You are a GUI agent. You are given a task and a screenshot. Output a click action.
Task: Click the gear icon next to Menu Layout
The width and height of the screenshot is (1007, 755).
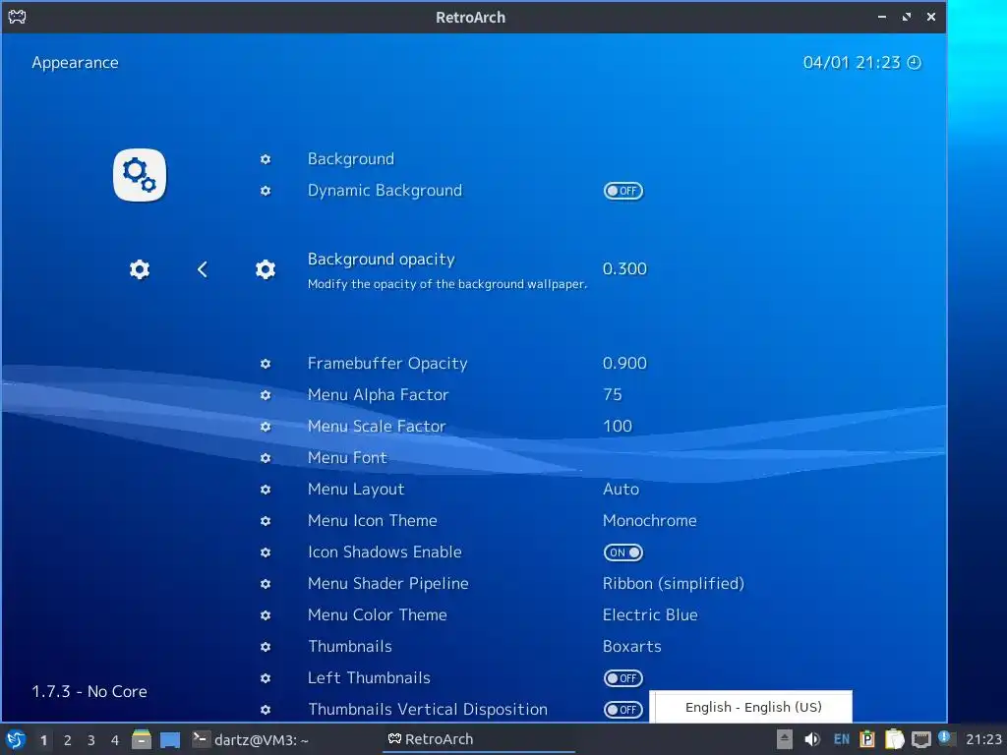pos(266,490)
